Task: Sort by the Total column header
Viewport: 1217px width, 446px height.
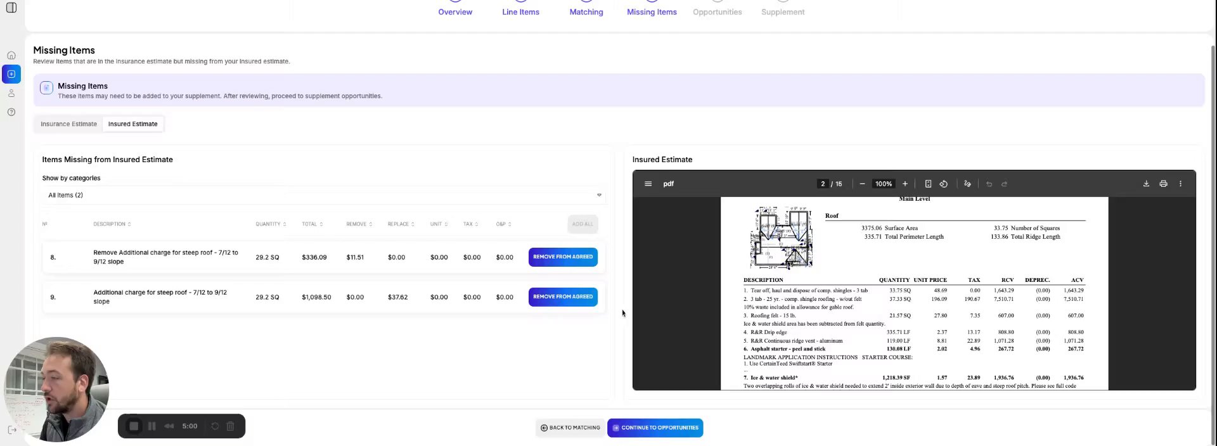Action: (x=312, y=224)
